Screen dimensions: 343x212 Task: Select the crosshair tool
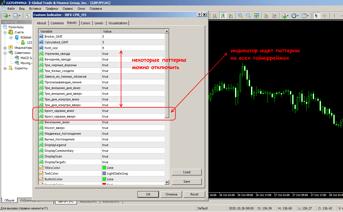pyautogui.click(x=325, y=16)
